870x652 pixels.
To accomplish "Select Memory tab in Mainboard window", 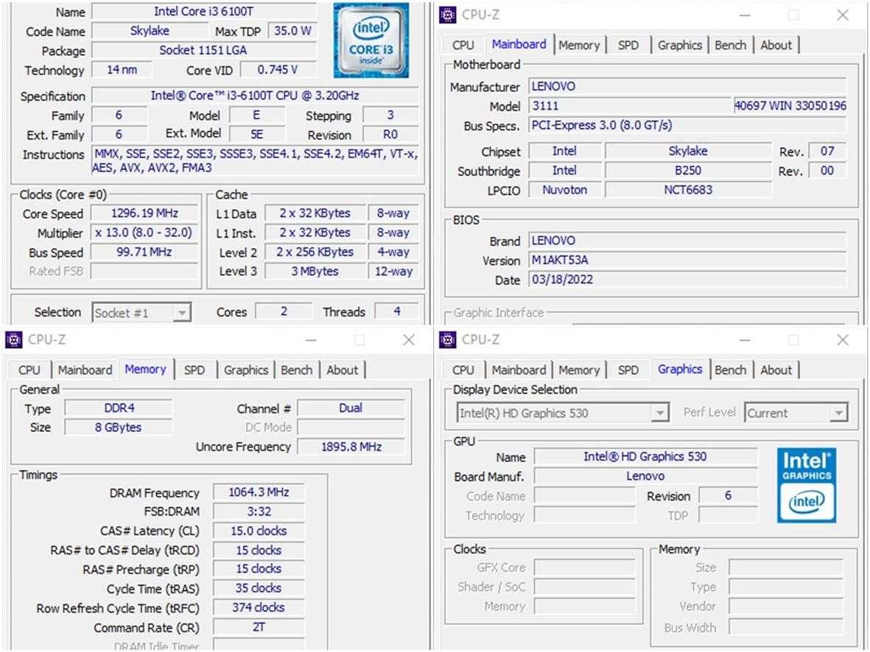I will [x=579, y=46].
